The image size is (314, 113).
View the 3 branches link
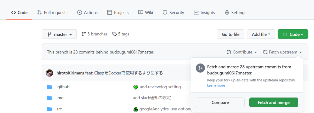[x=94, y=34]
